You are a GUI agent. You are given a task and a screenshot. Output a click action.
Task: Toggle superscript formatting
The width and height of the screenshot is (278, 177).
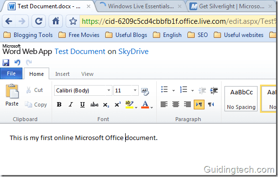pyautogui.click(x=117, y=105)
